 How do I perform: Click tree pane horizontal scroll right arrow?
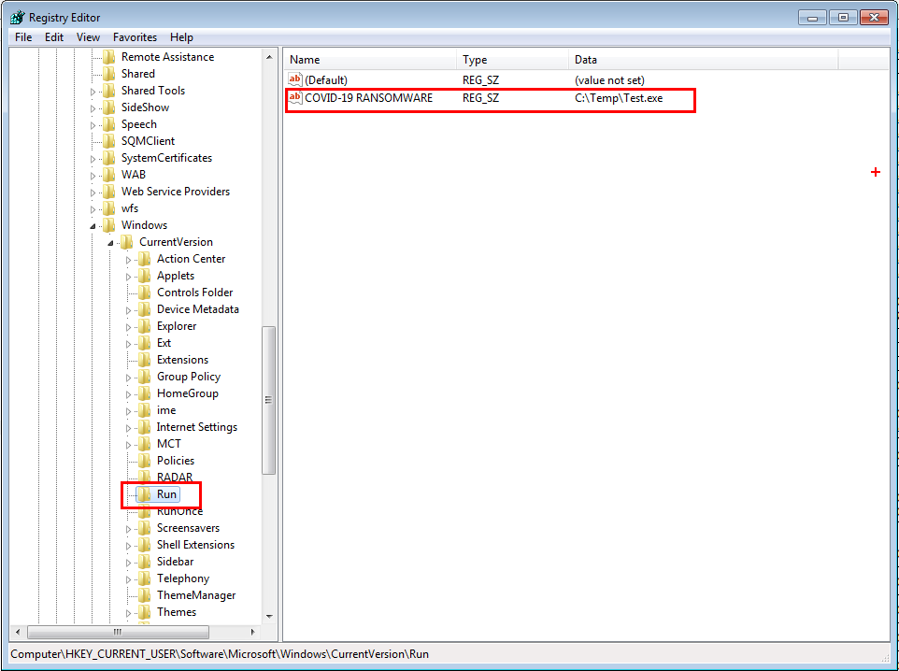coord(253,632)
